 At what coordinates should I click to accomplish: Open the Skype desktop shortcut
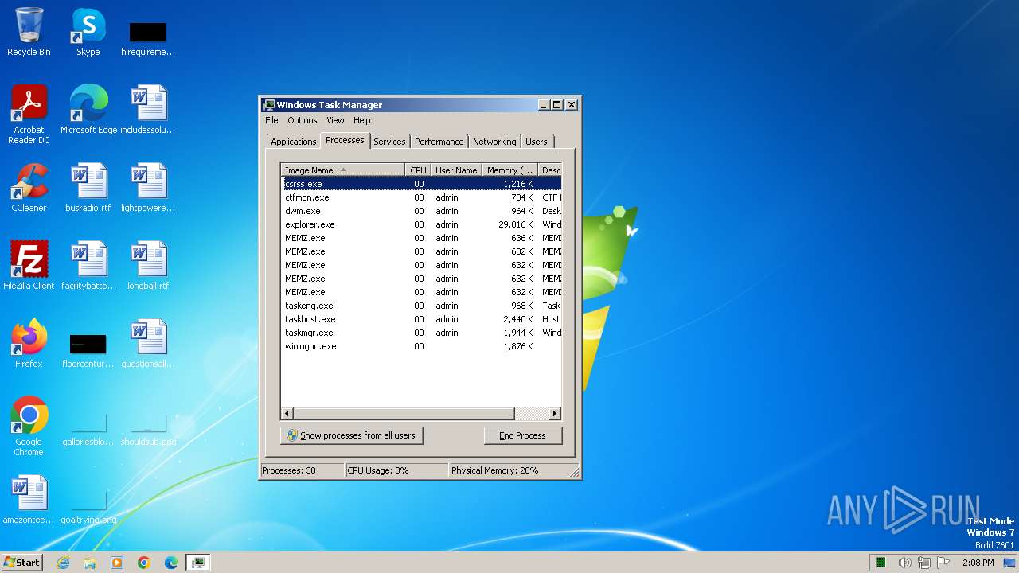[x=88, y=32]
